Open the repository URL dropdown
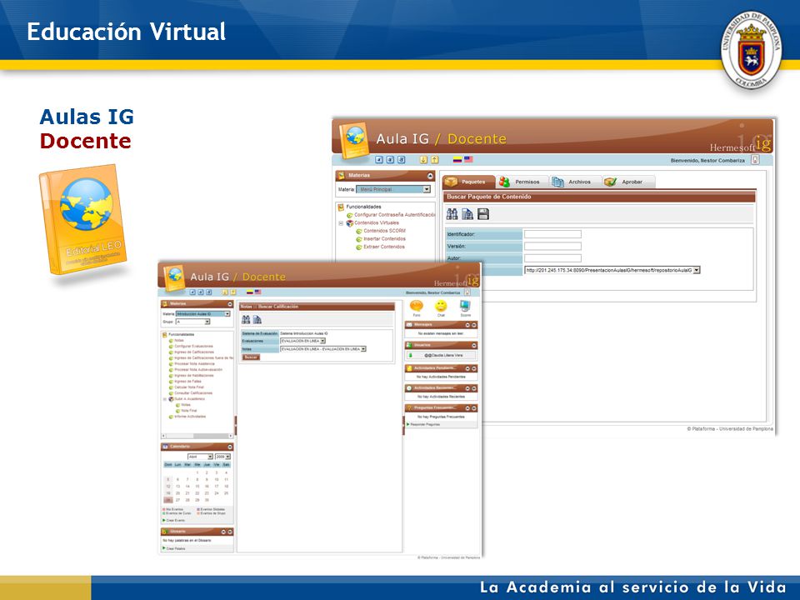Screen dimensions: 800x600 click(697, 270)
